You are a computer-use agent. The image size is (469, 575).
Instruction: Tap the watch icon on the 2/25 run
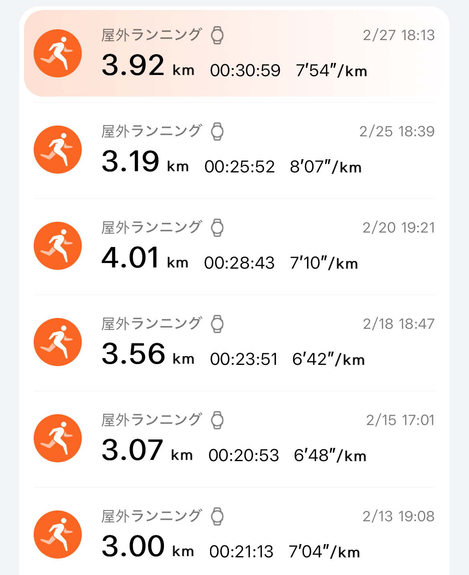coord(217,132)
